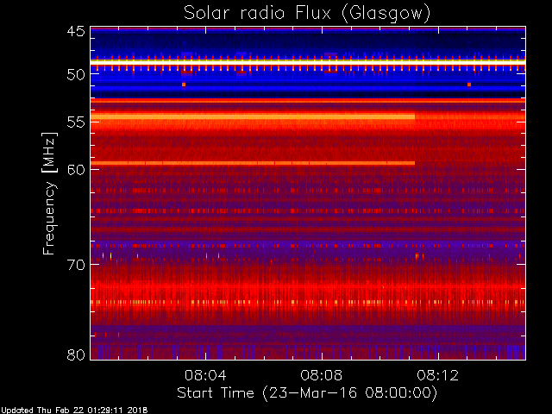Click the 50 frequency tick label
Image resolution: width=552 pixels, height=414 pixels.
click(76, 74)
